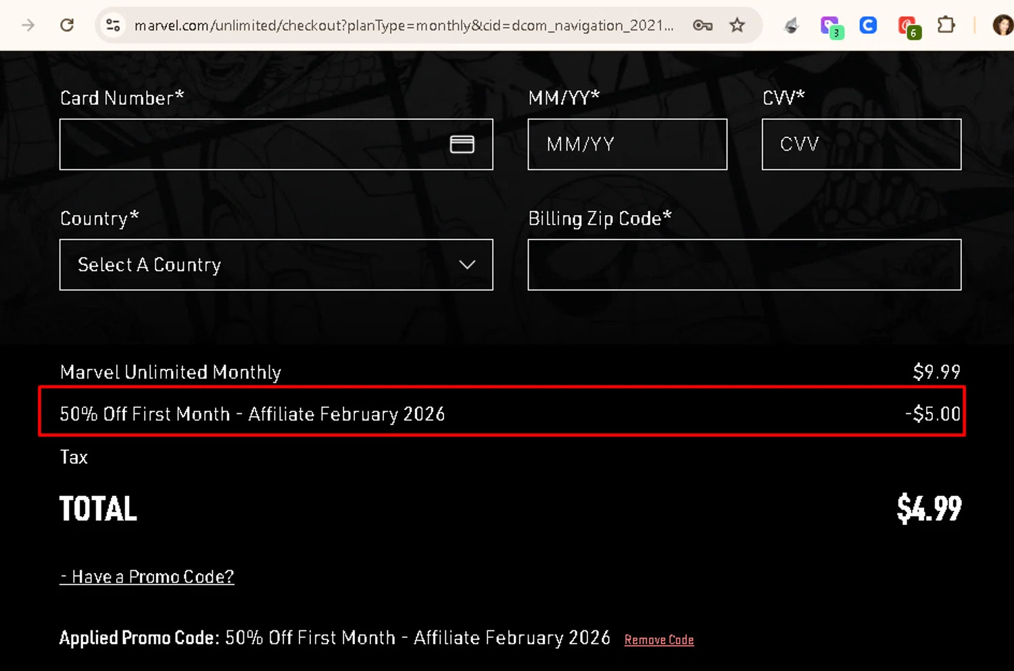Viewport: 1014px width, 671px height.
Task: Click the credit card icon in Card Number field
Action: click(x=462, y=144)
